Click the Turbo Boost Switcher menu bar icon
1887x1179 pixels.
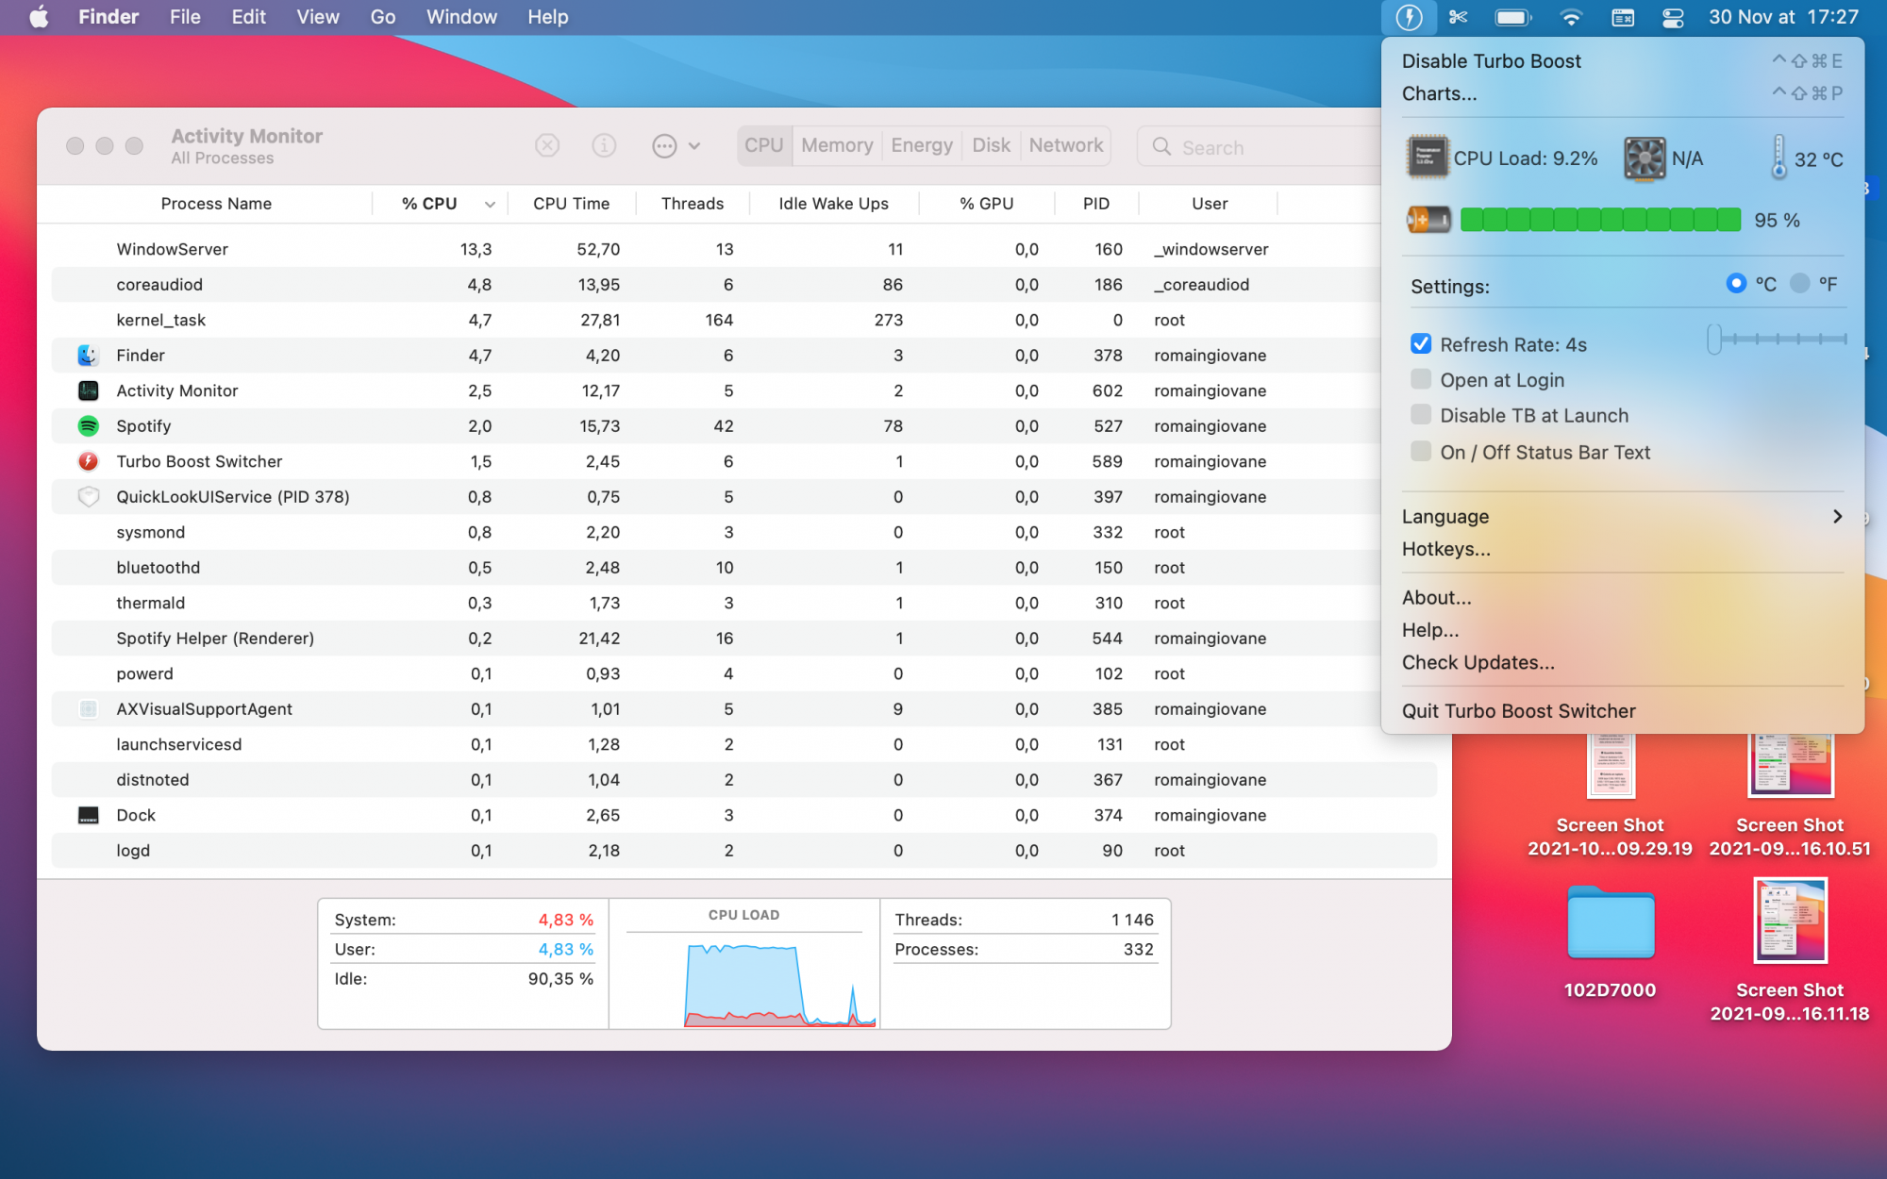[1409, 17]
